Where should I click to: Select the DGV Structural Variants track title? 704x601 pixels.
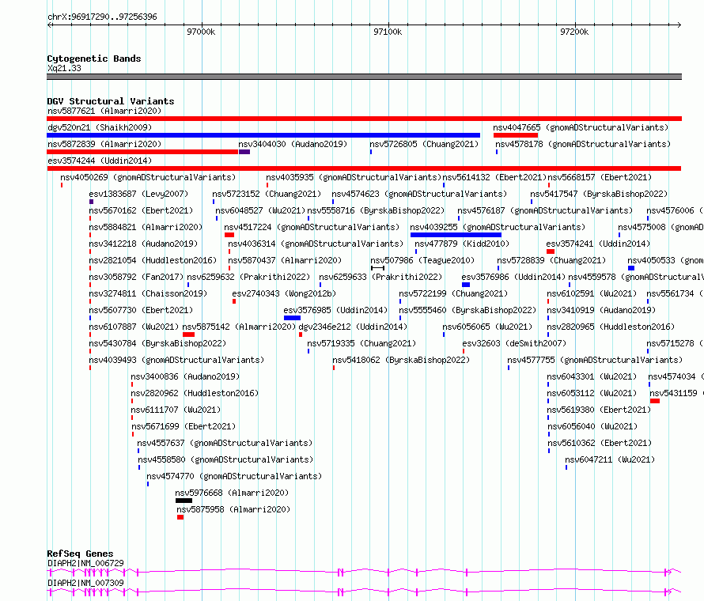pos(111,101)
